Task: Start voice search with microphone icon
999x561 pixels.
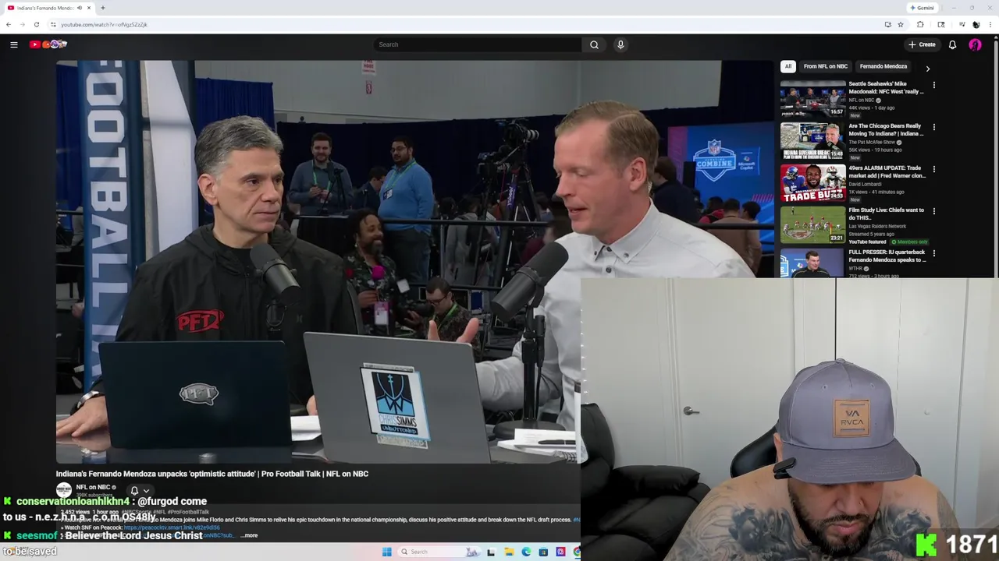Action: tap(620, 44)
